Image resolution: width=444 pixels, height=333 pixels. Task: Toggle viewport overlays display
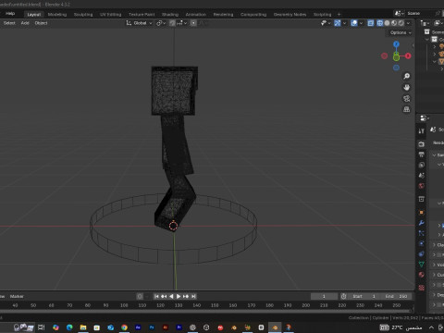(354, 23)
